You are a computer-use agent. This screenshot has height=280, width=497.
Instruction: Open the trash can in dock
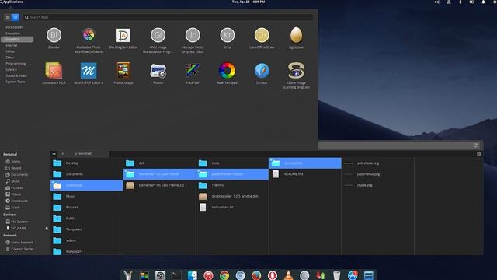[x=336, y=275]
